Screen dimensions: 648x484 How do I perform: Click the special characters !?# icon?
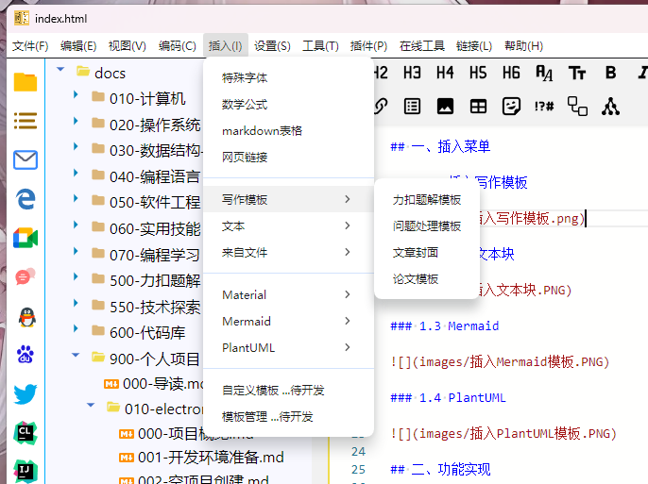pos(544,107)
